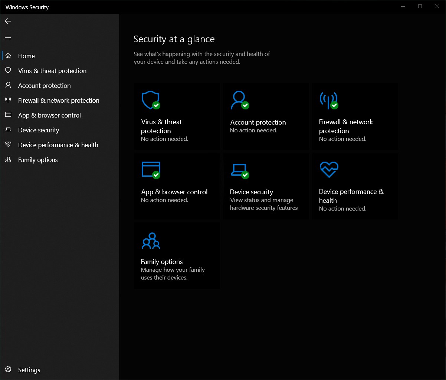Click the shield icon in sidebar
The image size is (446, 380).
point(8,70)
